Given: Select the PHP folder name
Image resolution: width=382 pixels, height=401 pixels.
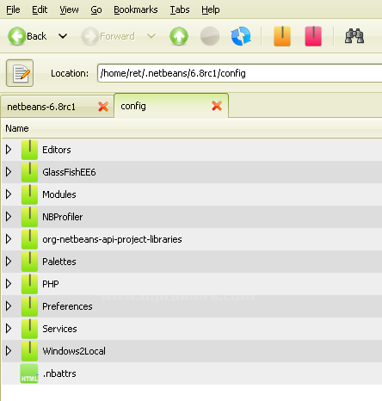Looking at the screenshot, I should click(51, 284).
